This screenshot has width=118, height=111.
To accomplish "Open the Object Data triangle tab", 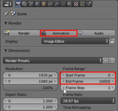I will 63,4.
